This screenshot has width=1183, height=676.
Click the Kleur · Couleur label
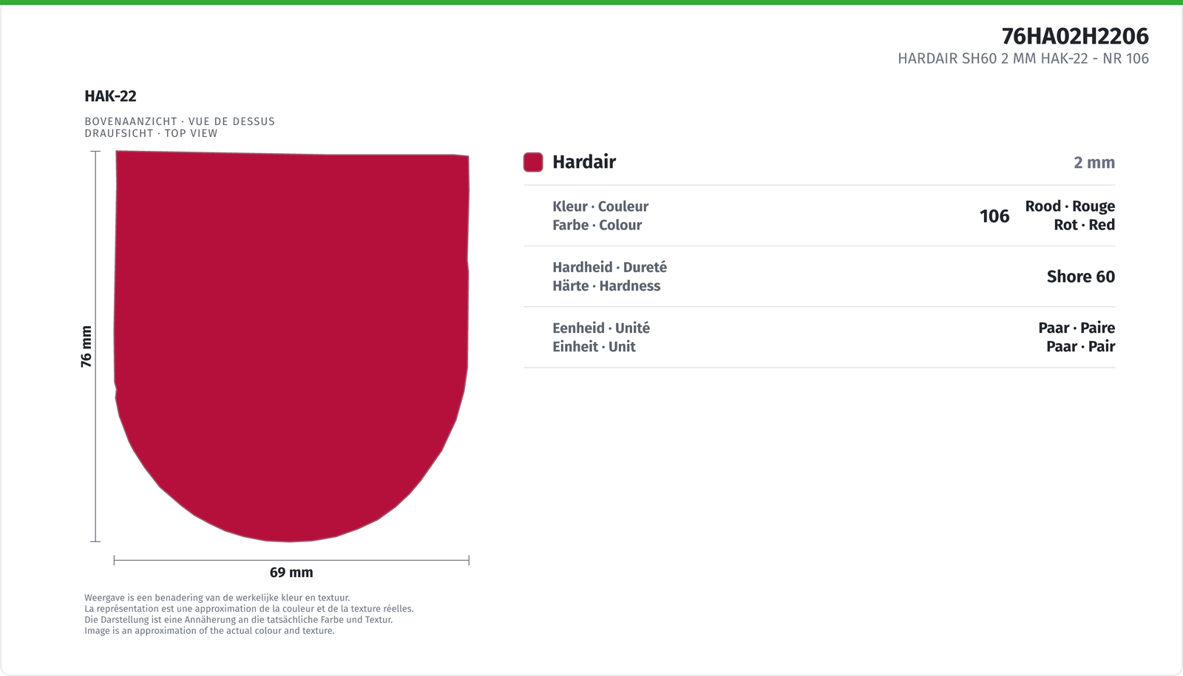click(x=600, y=206)
